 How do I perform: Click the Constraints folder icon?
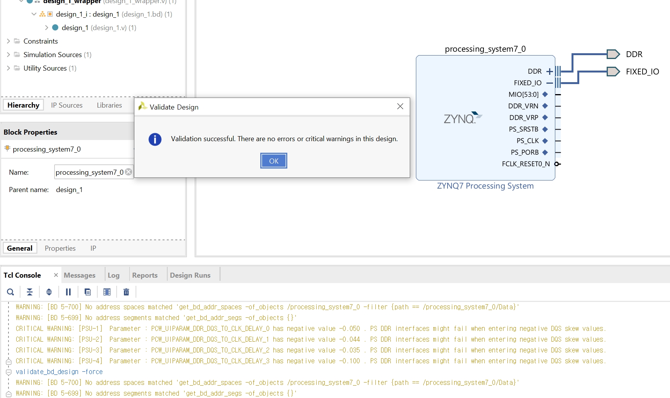tap(17, 41)
